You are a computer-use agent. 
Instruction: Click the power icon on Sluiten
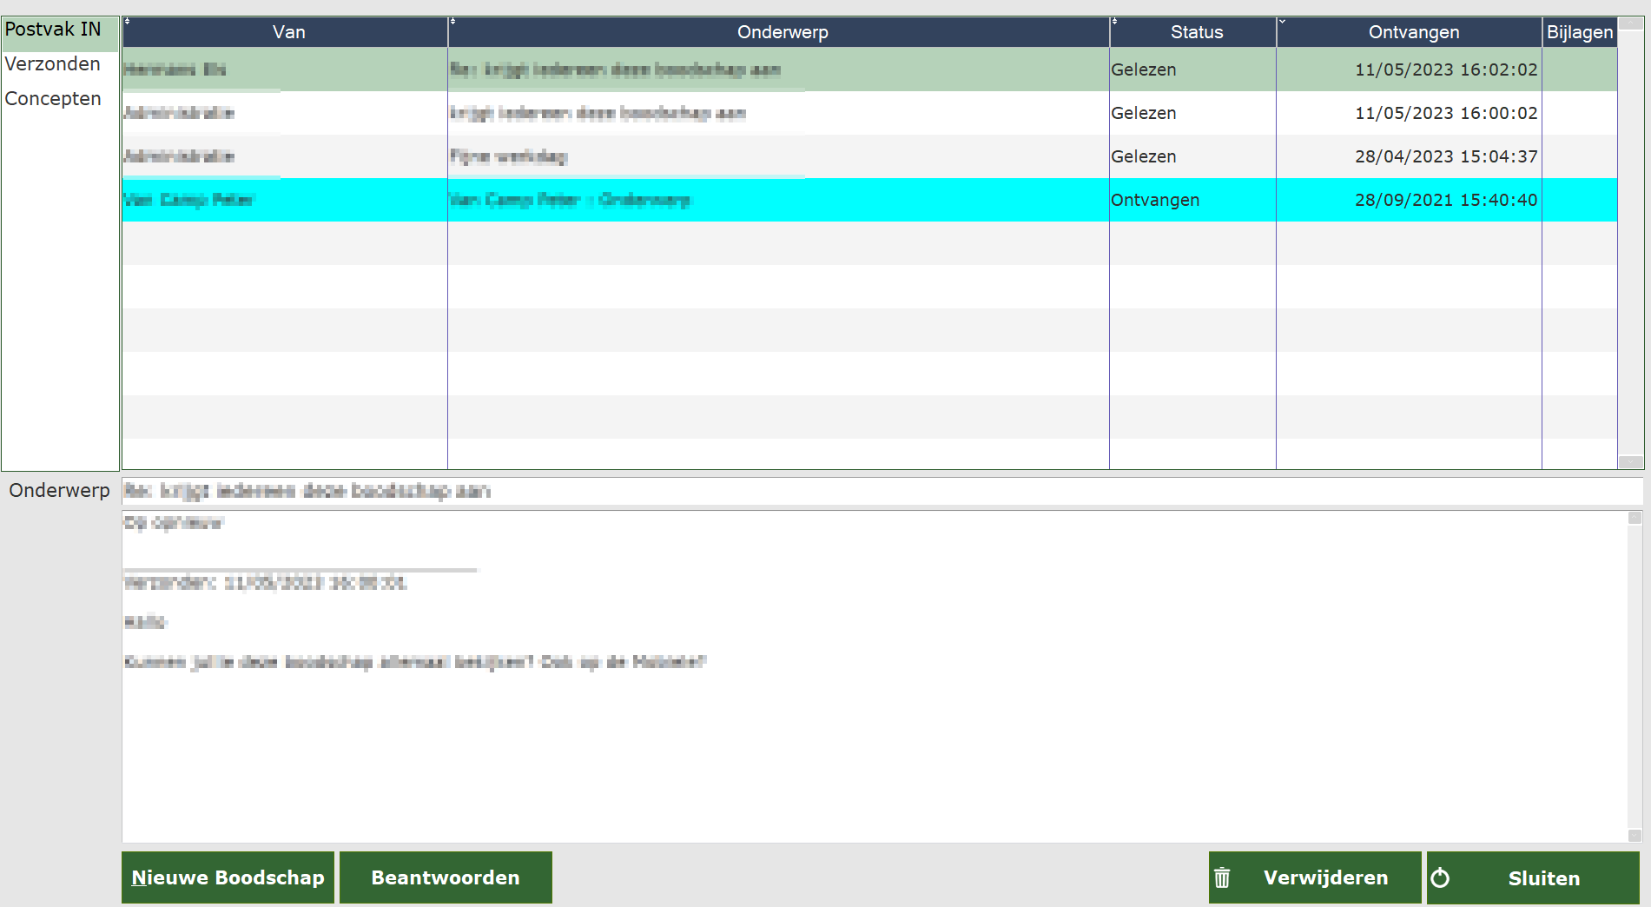pyautogui.click(x=1440, y=878)
